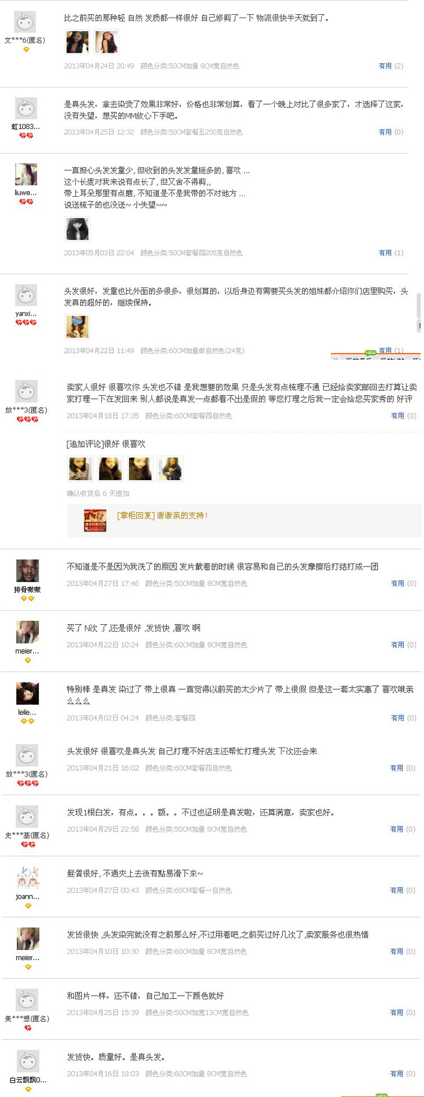This screenshot has width=424, height=1097.
Task: Open the photo in yanxi's review
Action: coord(77,327)
